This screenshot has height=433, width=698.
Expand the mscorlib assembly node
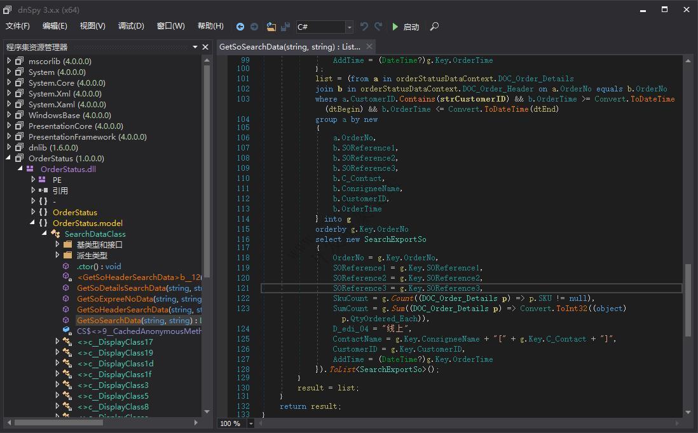pos(10,61)
